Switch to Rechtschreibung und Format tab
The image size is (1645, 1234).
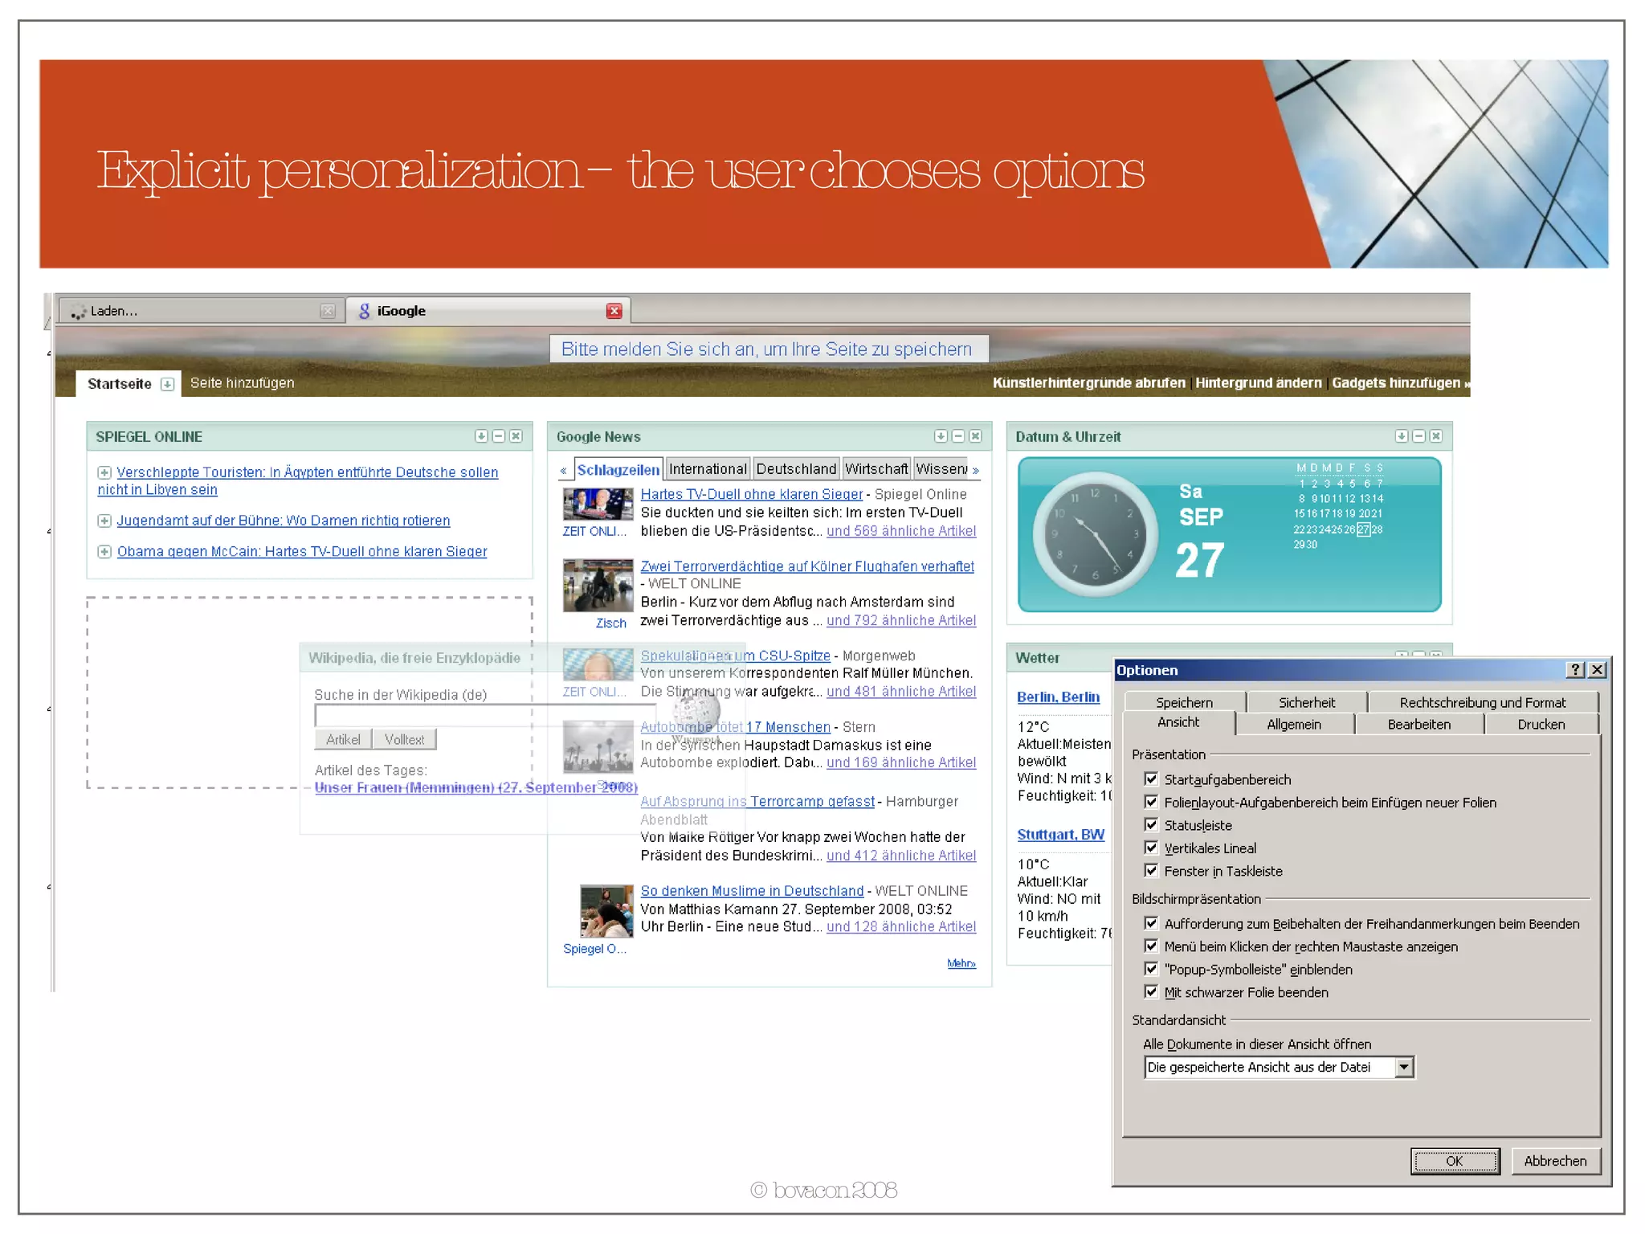coord(1483,702)
